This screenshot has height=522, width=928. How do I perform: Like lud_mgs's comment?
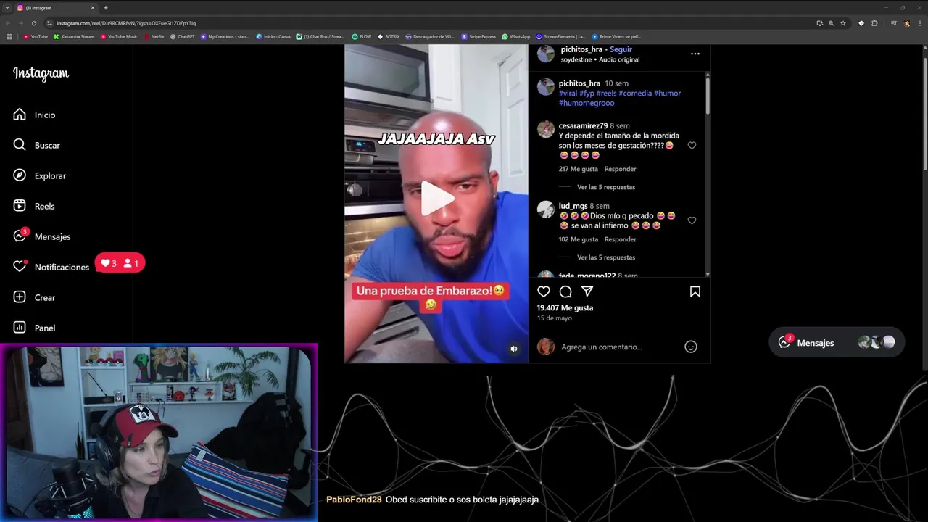coord(692,220)
